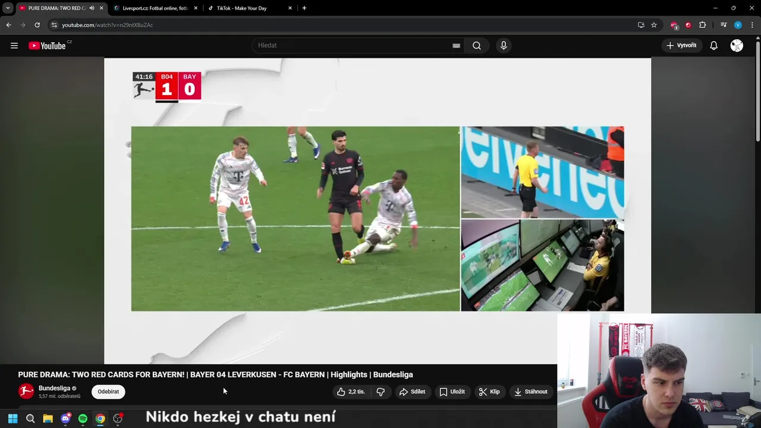Click the youtube.com address bar URL

108,25
